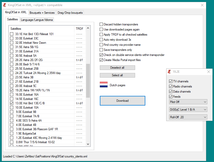Select the 20.0E Arabsat 5C row

(x=47, y=86)
